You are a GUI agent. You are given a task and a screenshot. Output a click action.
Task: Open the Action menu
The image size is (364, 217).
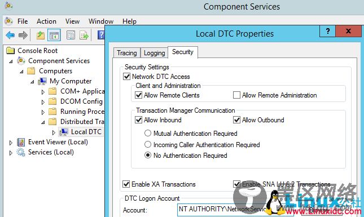(x=46, y=21)
